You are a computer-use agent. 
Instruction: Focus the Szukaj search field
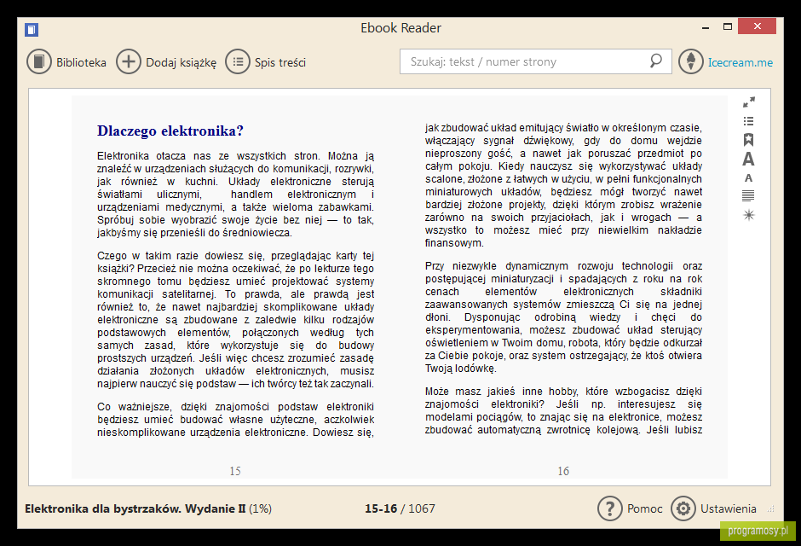point(535,61)
